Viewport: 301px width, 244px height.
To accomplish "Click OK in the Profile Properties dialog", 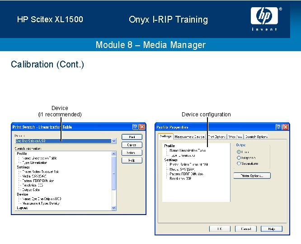I will click(x=220, y=229).
